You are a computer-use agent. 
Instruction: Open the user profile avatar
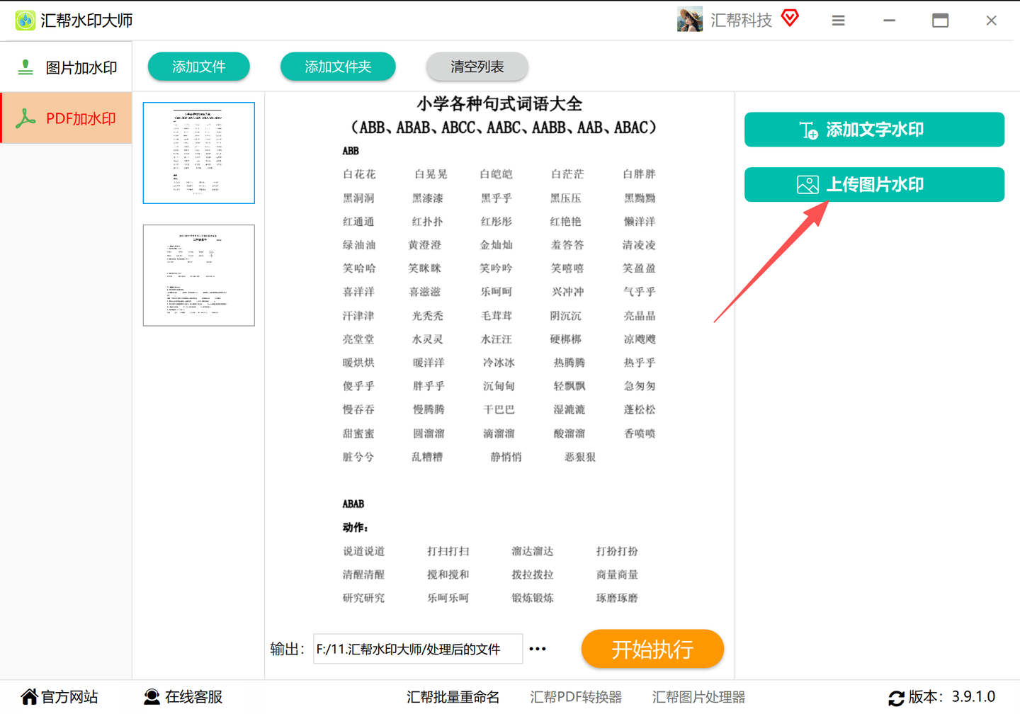point(688,19)
